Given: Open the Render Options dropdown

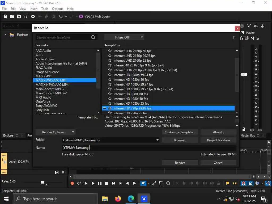Looking at the screenshot, I should 56,132.
